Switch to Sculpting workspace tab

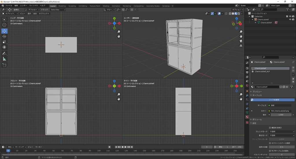pyautogui.click(x=72, y=6)
